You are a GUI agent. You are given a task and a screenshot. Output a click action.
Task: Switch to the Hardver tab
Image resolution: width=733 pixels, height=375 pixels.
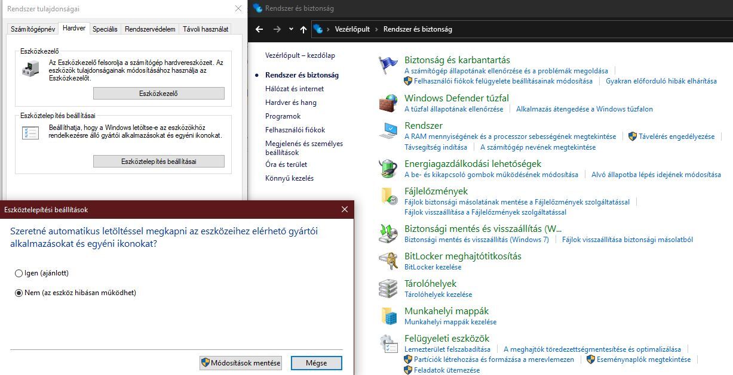pyautogui.click(x=74, y=28)
